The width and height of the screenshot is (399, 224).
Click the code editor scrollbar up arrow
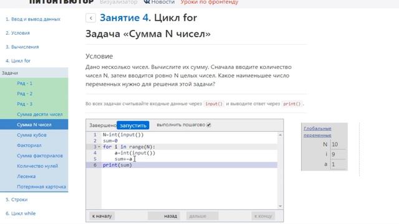tap(280, 135)
